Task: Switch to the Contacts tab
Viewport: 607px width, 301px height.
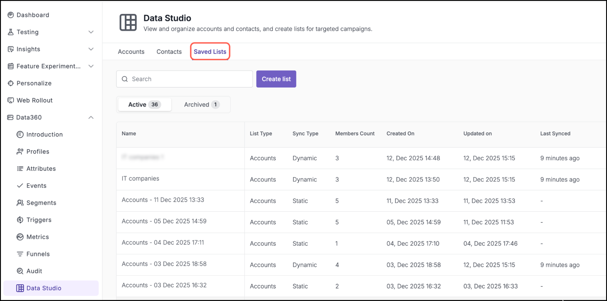Action: point(169,52)
